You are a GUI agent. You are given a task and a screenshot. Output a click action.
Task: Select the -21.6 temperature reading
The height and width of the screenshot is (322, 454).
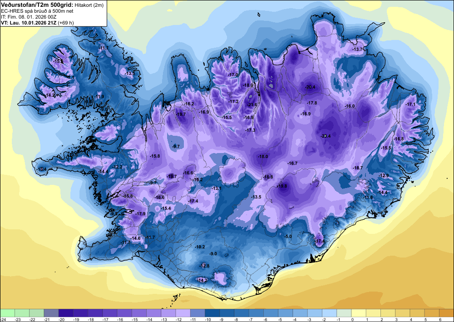click(252, 105)
